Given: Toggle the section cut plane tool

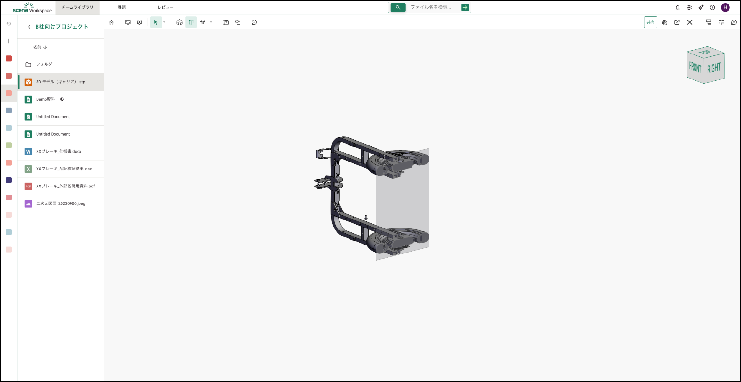Looking at the screenshot, I should pos(191,22).
